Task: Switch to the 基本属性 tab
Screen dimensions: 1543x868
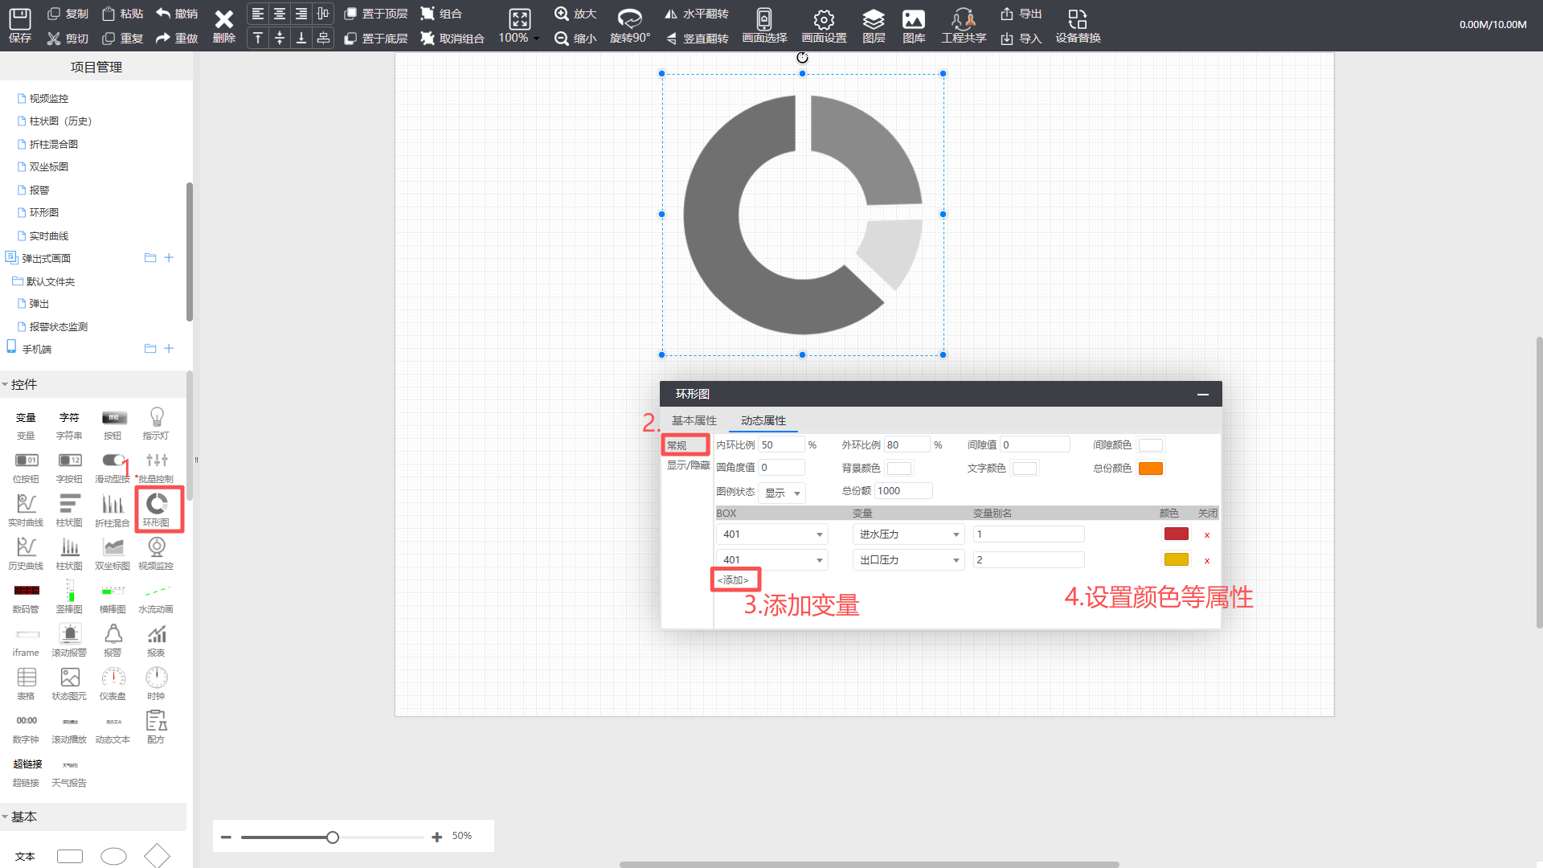Action: pos(694,420)
